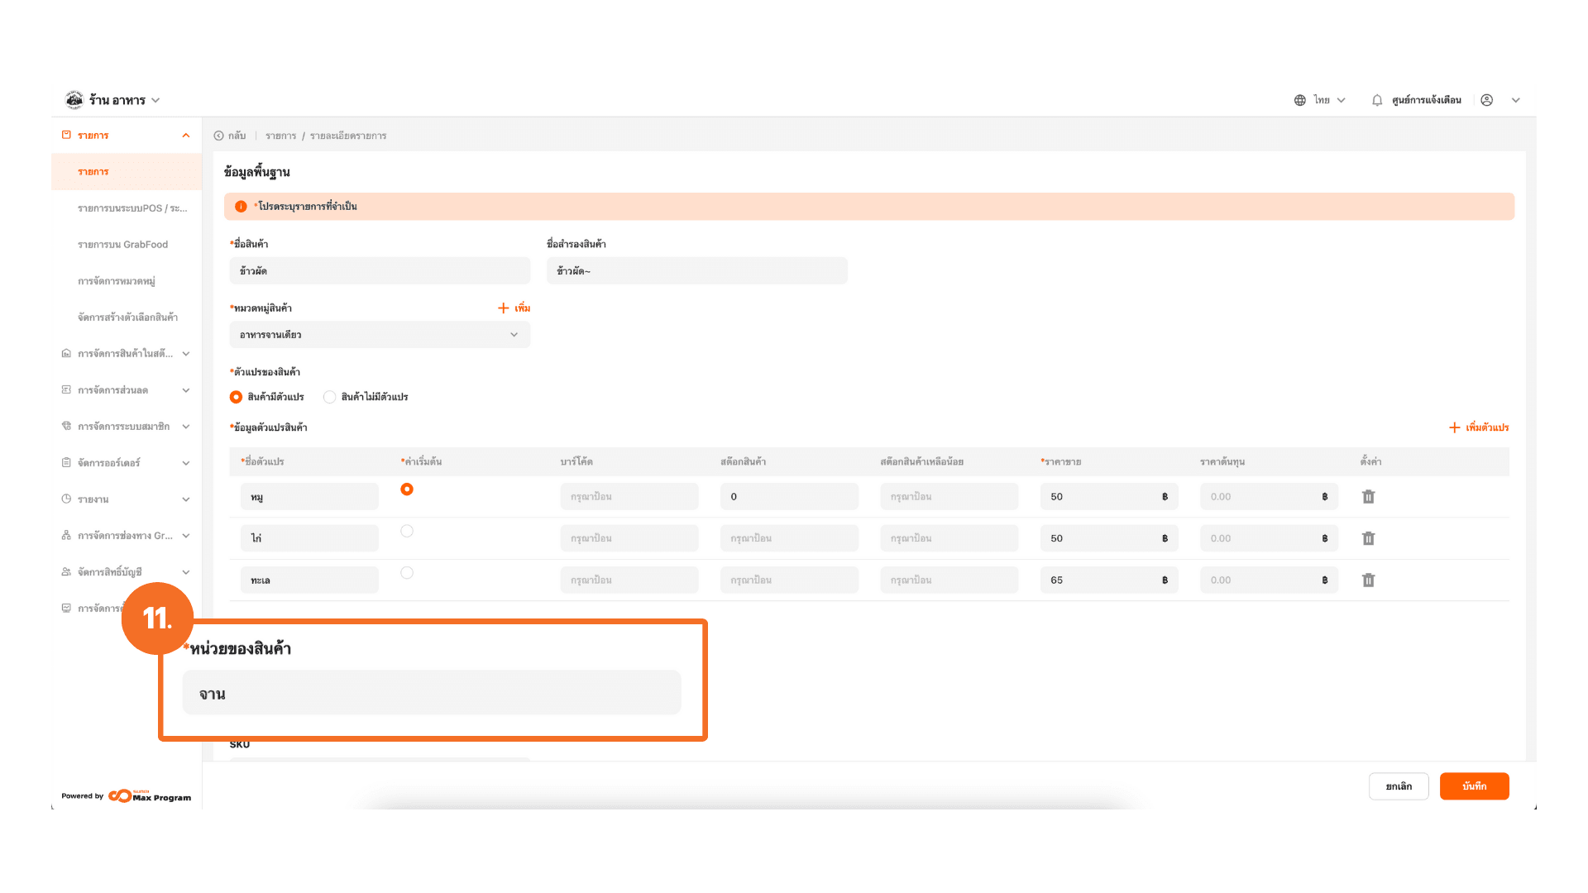1588x893 pixels.
Task: Open product category dropdown อาหารจานเดียว
Action: click(380, 335)
